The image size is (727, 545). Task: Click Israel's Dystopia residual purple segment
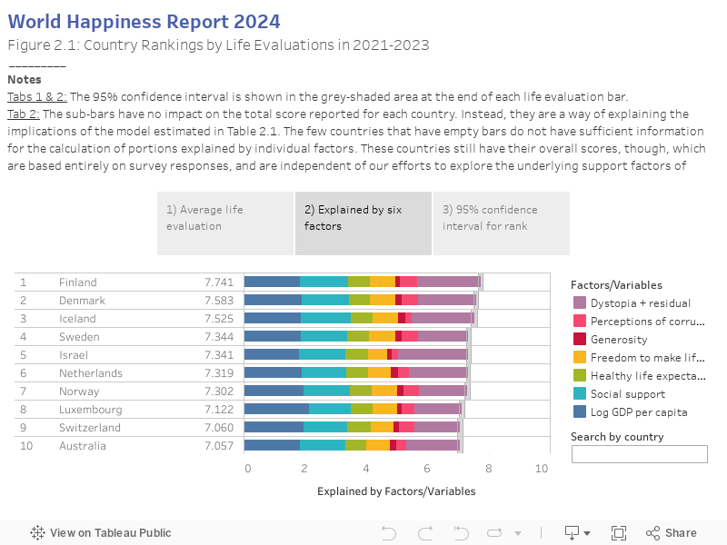coord(433,354)
